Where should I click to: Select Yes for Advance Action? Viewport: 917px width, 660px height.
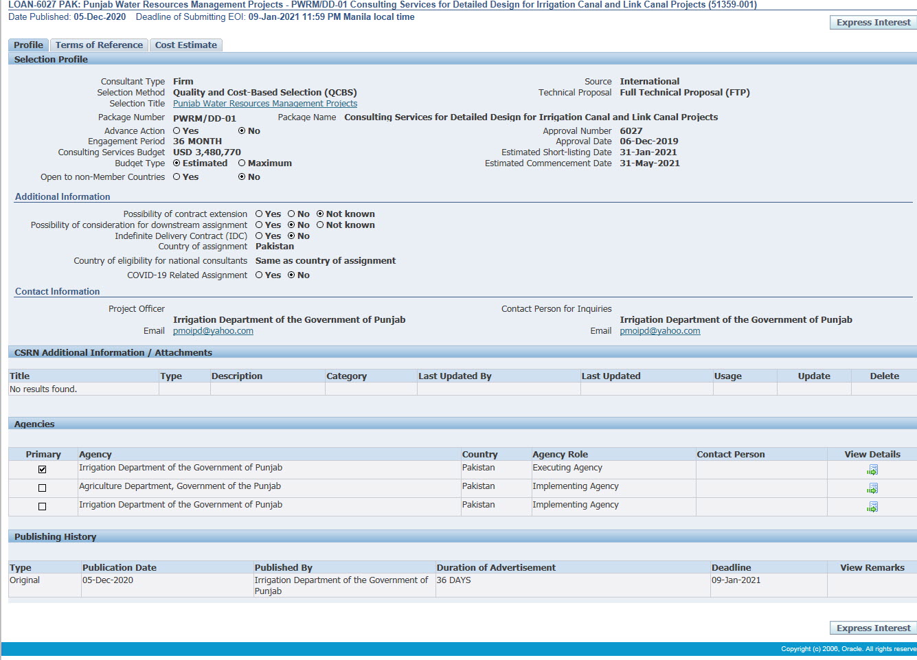coord(177,130)
